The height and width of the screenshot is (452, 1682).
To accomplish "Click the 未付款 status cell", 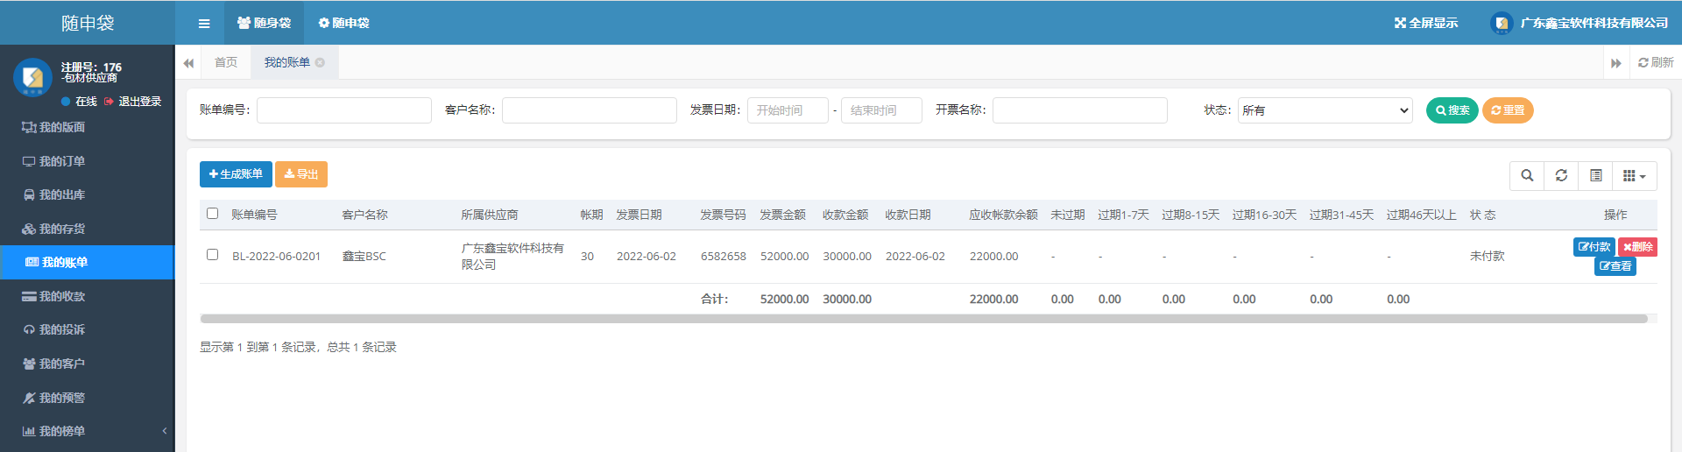I will 1487,257.
